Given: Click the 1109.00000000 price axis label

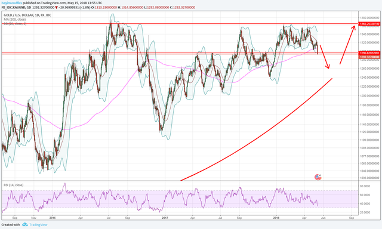Looking at the screenshot, I should pyautogui.click(x=369, y=140).
